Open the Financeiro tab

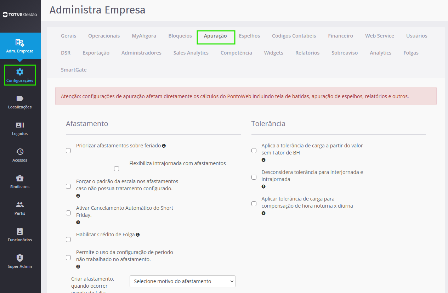(341, 36)
